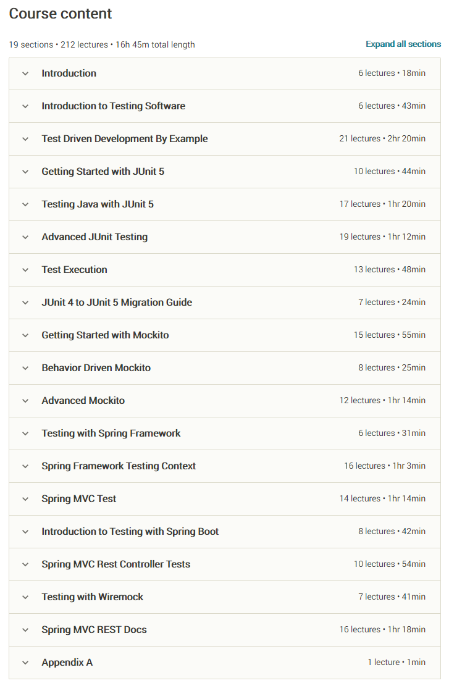Expand chevron beside Introduction to Testing Software
This screenshot has width=449, height=691.
pyautogui.click(x=25, y=106)
